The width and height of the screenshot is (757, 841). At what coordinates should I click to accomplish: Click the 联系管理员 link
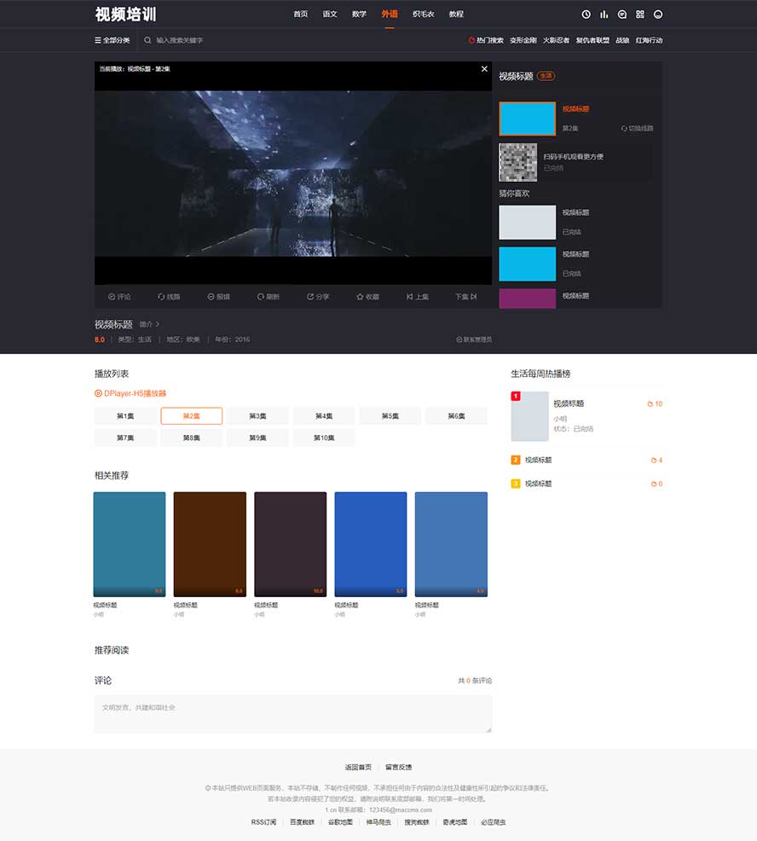point(474,339)
